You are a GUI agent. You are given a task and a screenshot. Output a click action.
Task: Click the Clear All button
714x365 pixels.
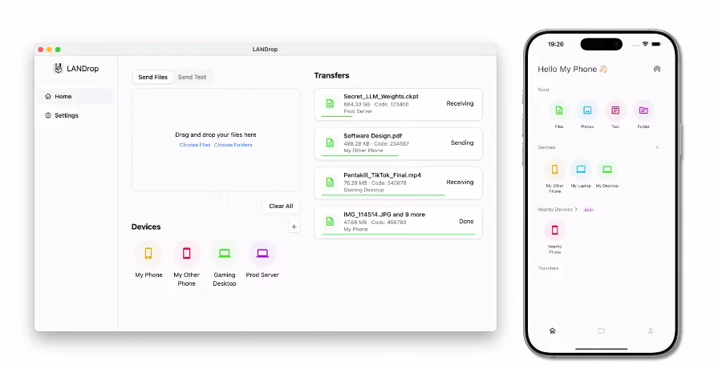[281, 206]
